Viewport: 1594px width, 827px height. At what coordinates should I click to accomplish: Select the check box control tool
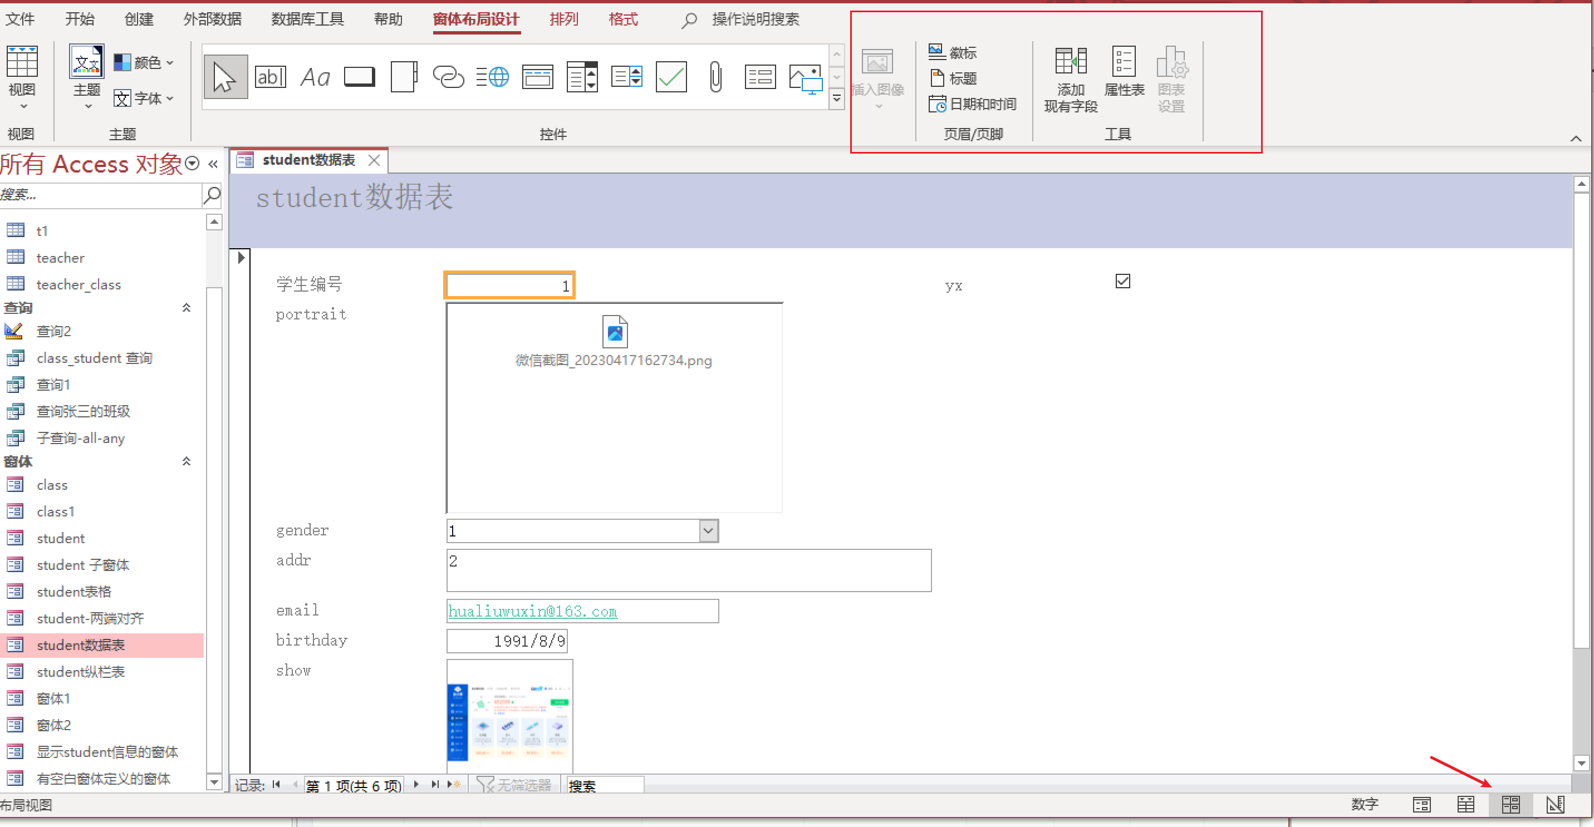click(x=671, y=77)
